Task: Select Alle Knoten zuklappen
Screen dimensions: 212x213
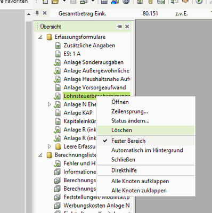Action: 146,191
